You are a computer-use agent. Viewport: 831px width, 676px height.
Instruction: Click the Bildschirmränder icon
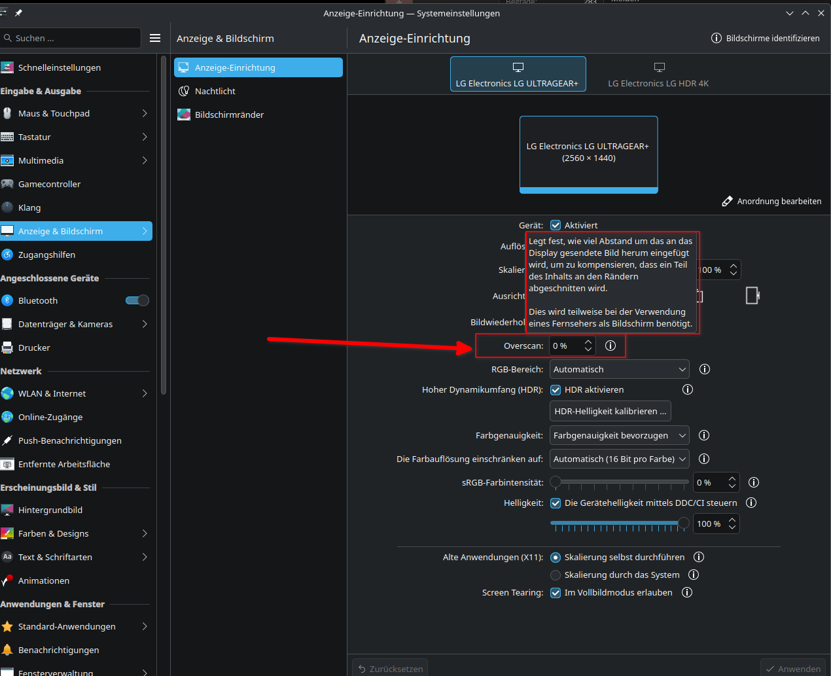point(184,115)
